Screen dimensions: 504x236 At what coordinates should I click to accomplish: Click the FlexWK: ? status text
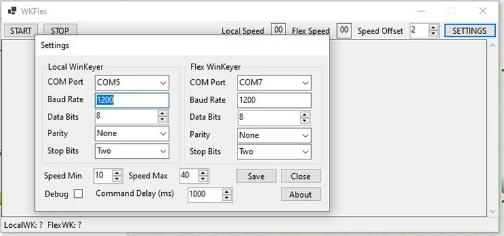click(64, 225)
